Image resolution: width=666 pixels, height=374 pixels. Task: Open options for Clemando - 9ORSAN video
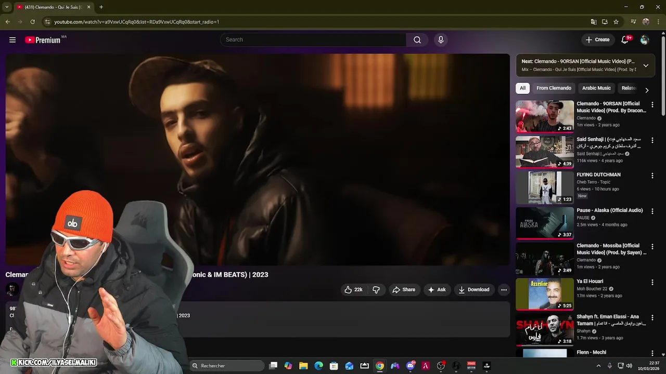[x=652, y=104]
